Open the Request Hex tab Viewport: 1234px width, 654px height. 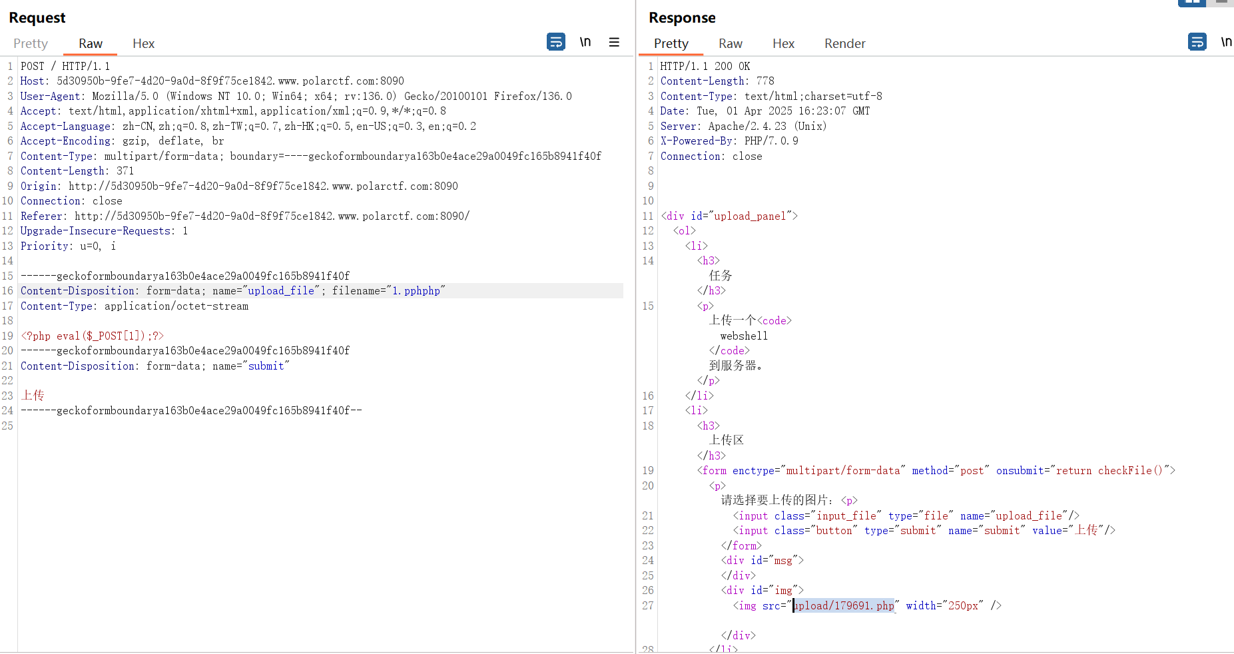pos(143,43)
